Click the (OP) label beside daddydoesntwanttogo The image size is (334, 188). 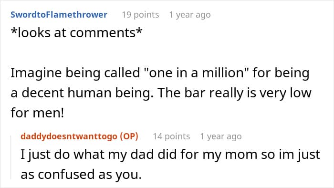[129, 136]
